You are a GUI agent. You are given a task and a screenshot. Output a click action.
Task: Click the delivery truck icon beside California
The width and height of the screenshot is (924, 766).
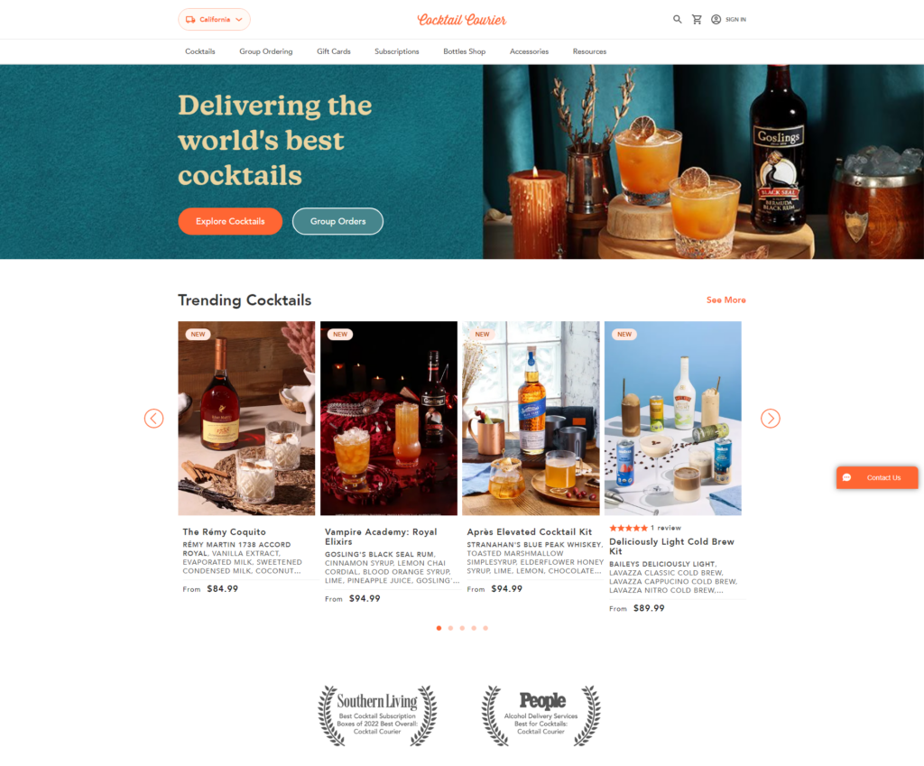pos(190,20)
